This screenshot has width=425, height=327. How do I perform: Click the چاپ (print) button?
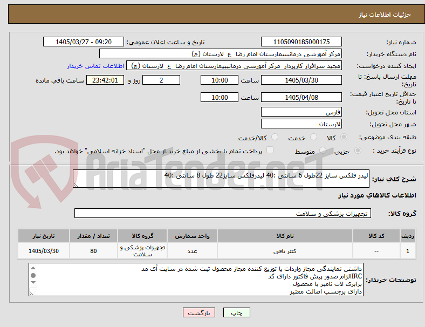(x=236, y=312)
